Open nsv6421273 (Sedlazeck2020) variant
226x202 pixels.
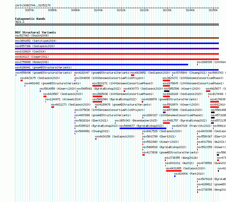(71, 105)
